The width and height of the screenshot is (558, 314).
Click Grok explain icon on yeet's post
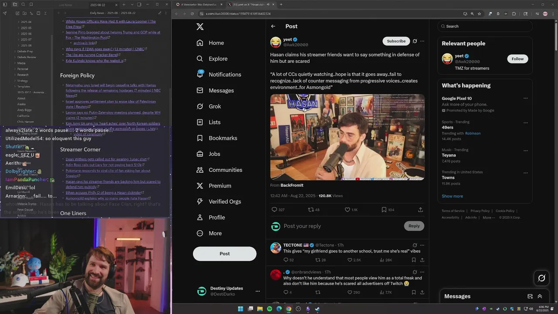coord(415,41)
